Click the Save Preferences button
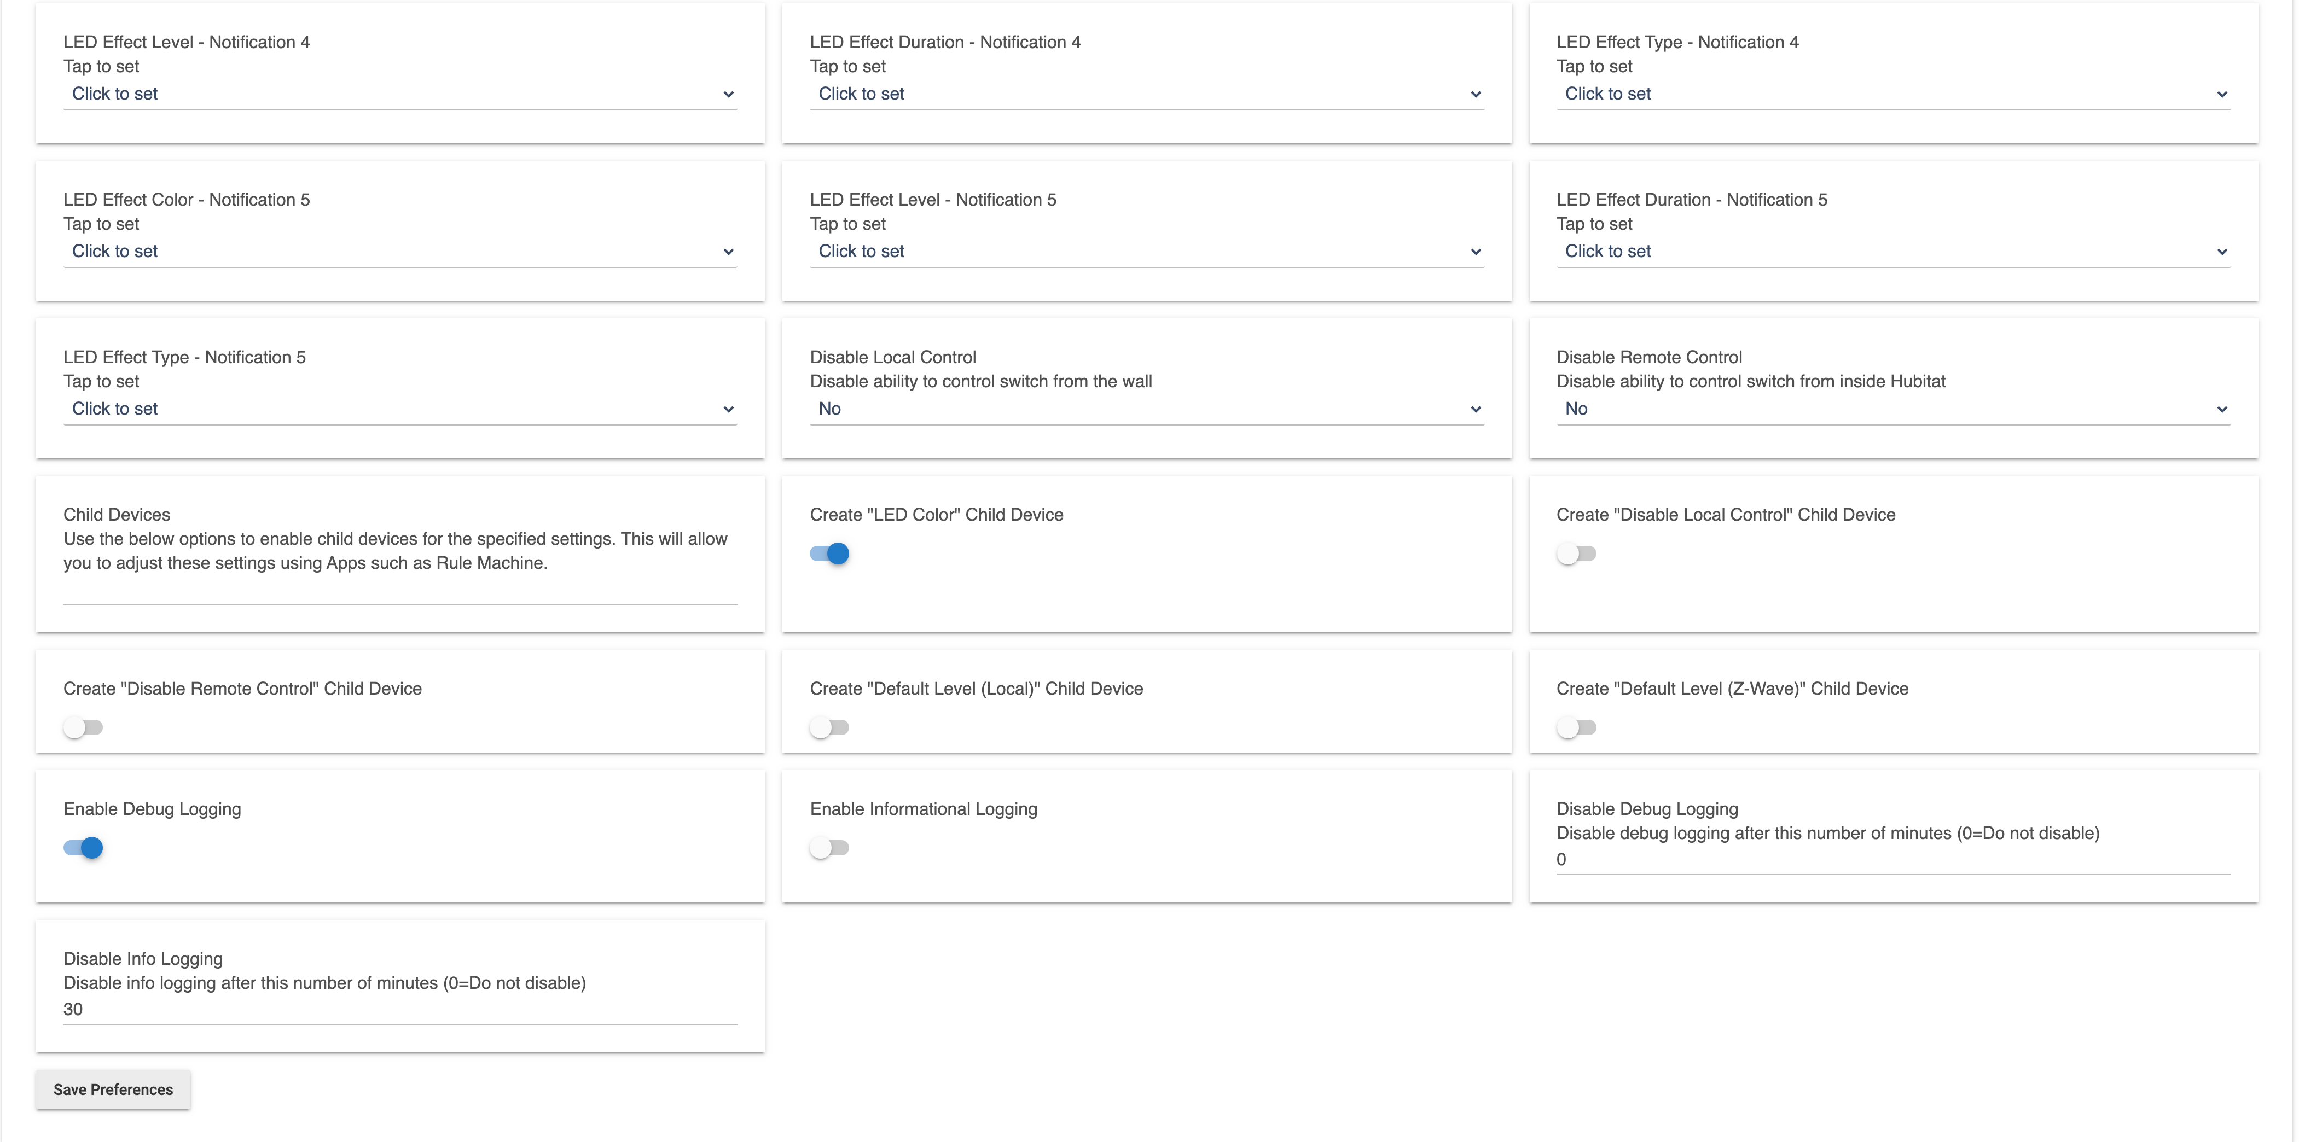Image resolution: width=2299 pixels, height=1142 pixels. pos(113,1089)
